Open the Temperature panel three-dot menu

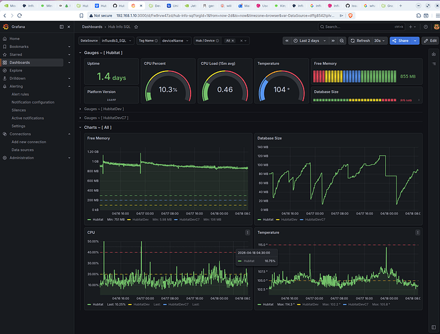(418, 232)
